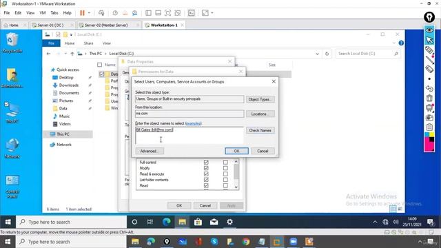Click the lightbulb icon at top right
The width and height of the screenshot is (441, 248).
[429, 17]
